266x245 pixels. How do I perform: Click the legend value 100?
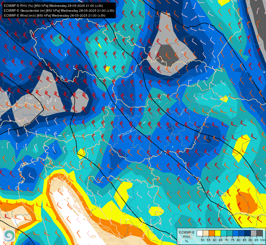(263, 240)
